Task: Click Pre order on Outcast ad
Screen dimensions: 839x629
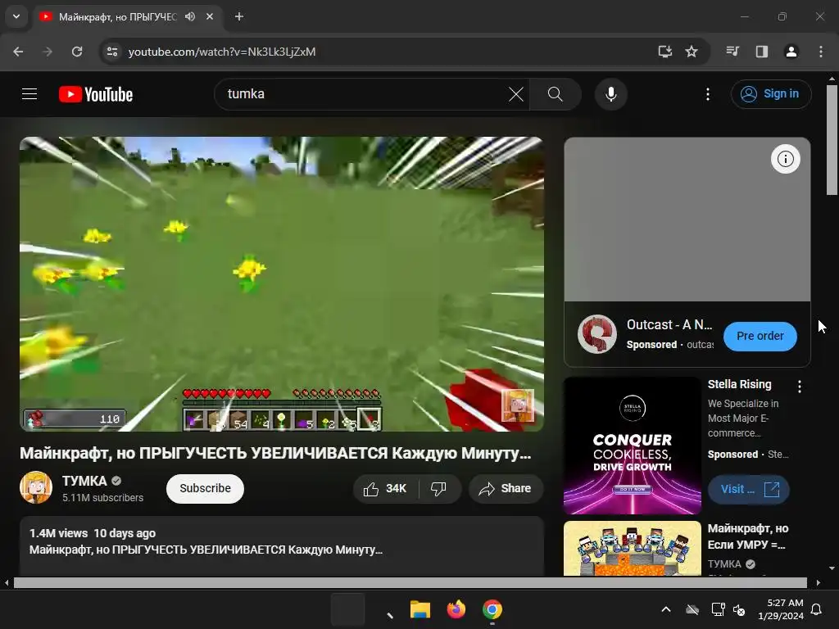Action: tap(760, 337)
